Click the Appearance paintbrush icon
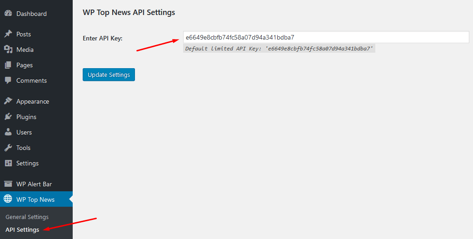The image size is (473, 239). pos(8,101)
